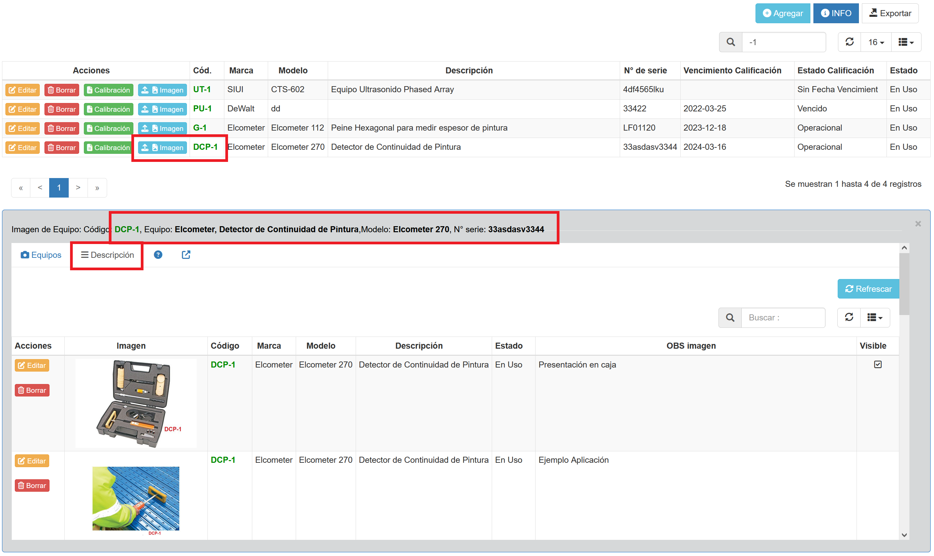
Task: Click the refresh icon in top toolbar
Action: 849,42
